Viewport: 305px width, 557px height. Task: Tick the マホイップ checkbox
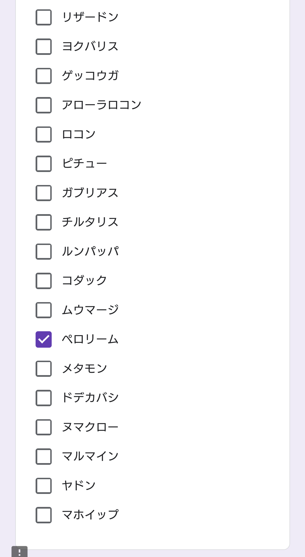coord(43,515)
